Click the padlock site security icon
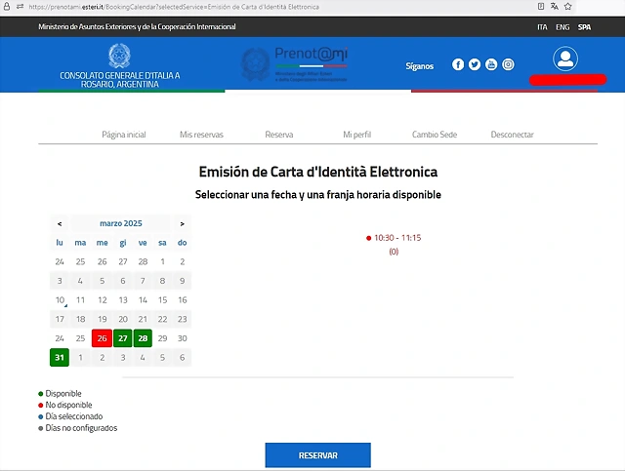Image resolution: width=625 pixels, height=471 pixels. [x=7, y=7]
